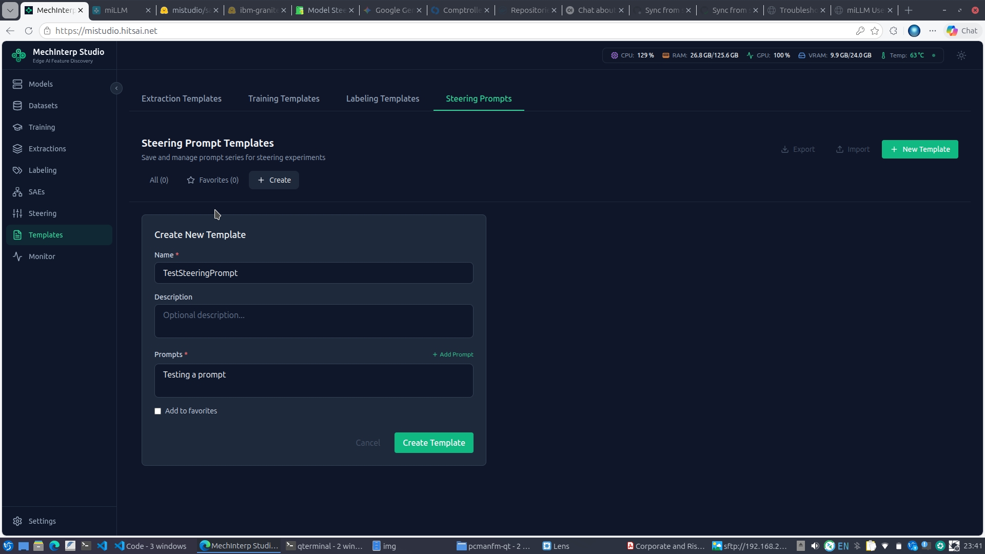Toggle the light/dark theme icon
Image resolution: width=985 pixels, height=554 pixels.
click(961, 55)
